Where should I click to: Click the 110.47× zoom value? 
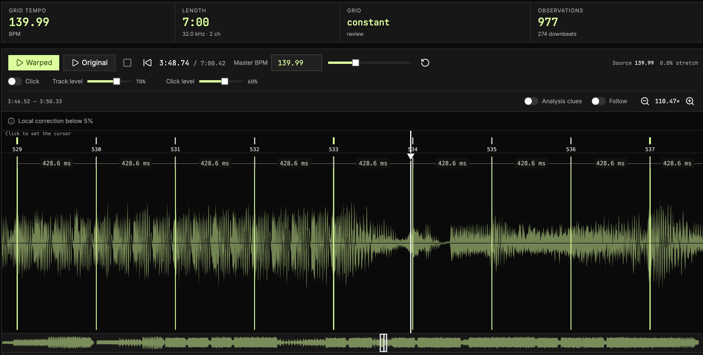click(x=667, y=101)
